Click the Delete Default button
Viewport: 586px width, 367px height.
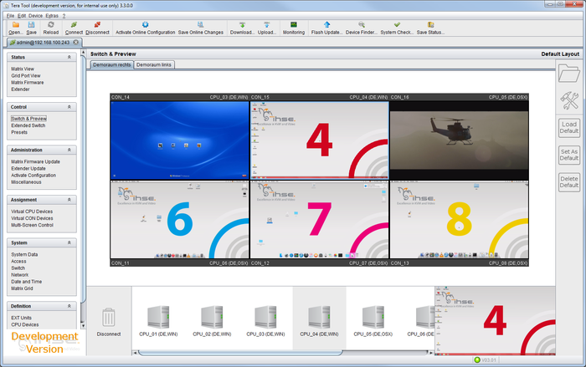568,182
